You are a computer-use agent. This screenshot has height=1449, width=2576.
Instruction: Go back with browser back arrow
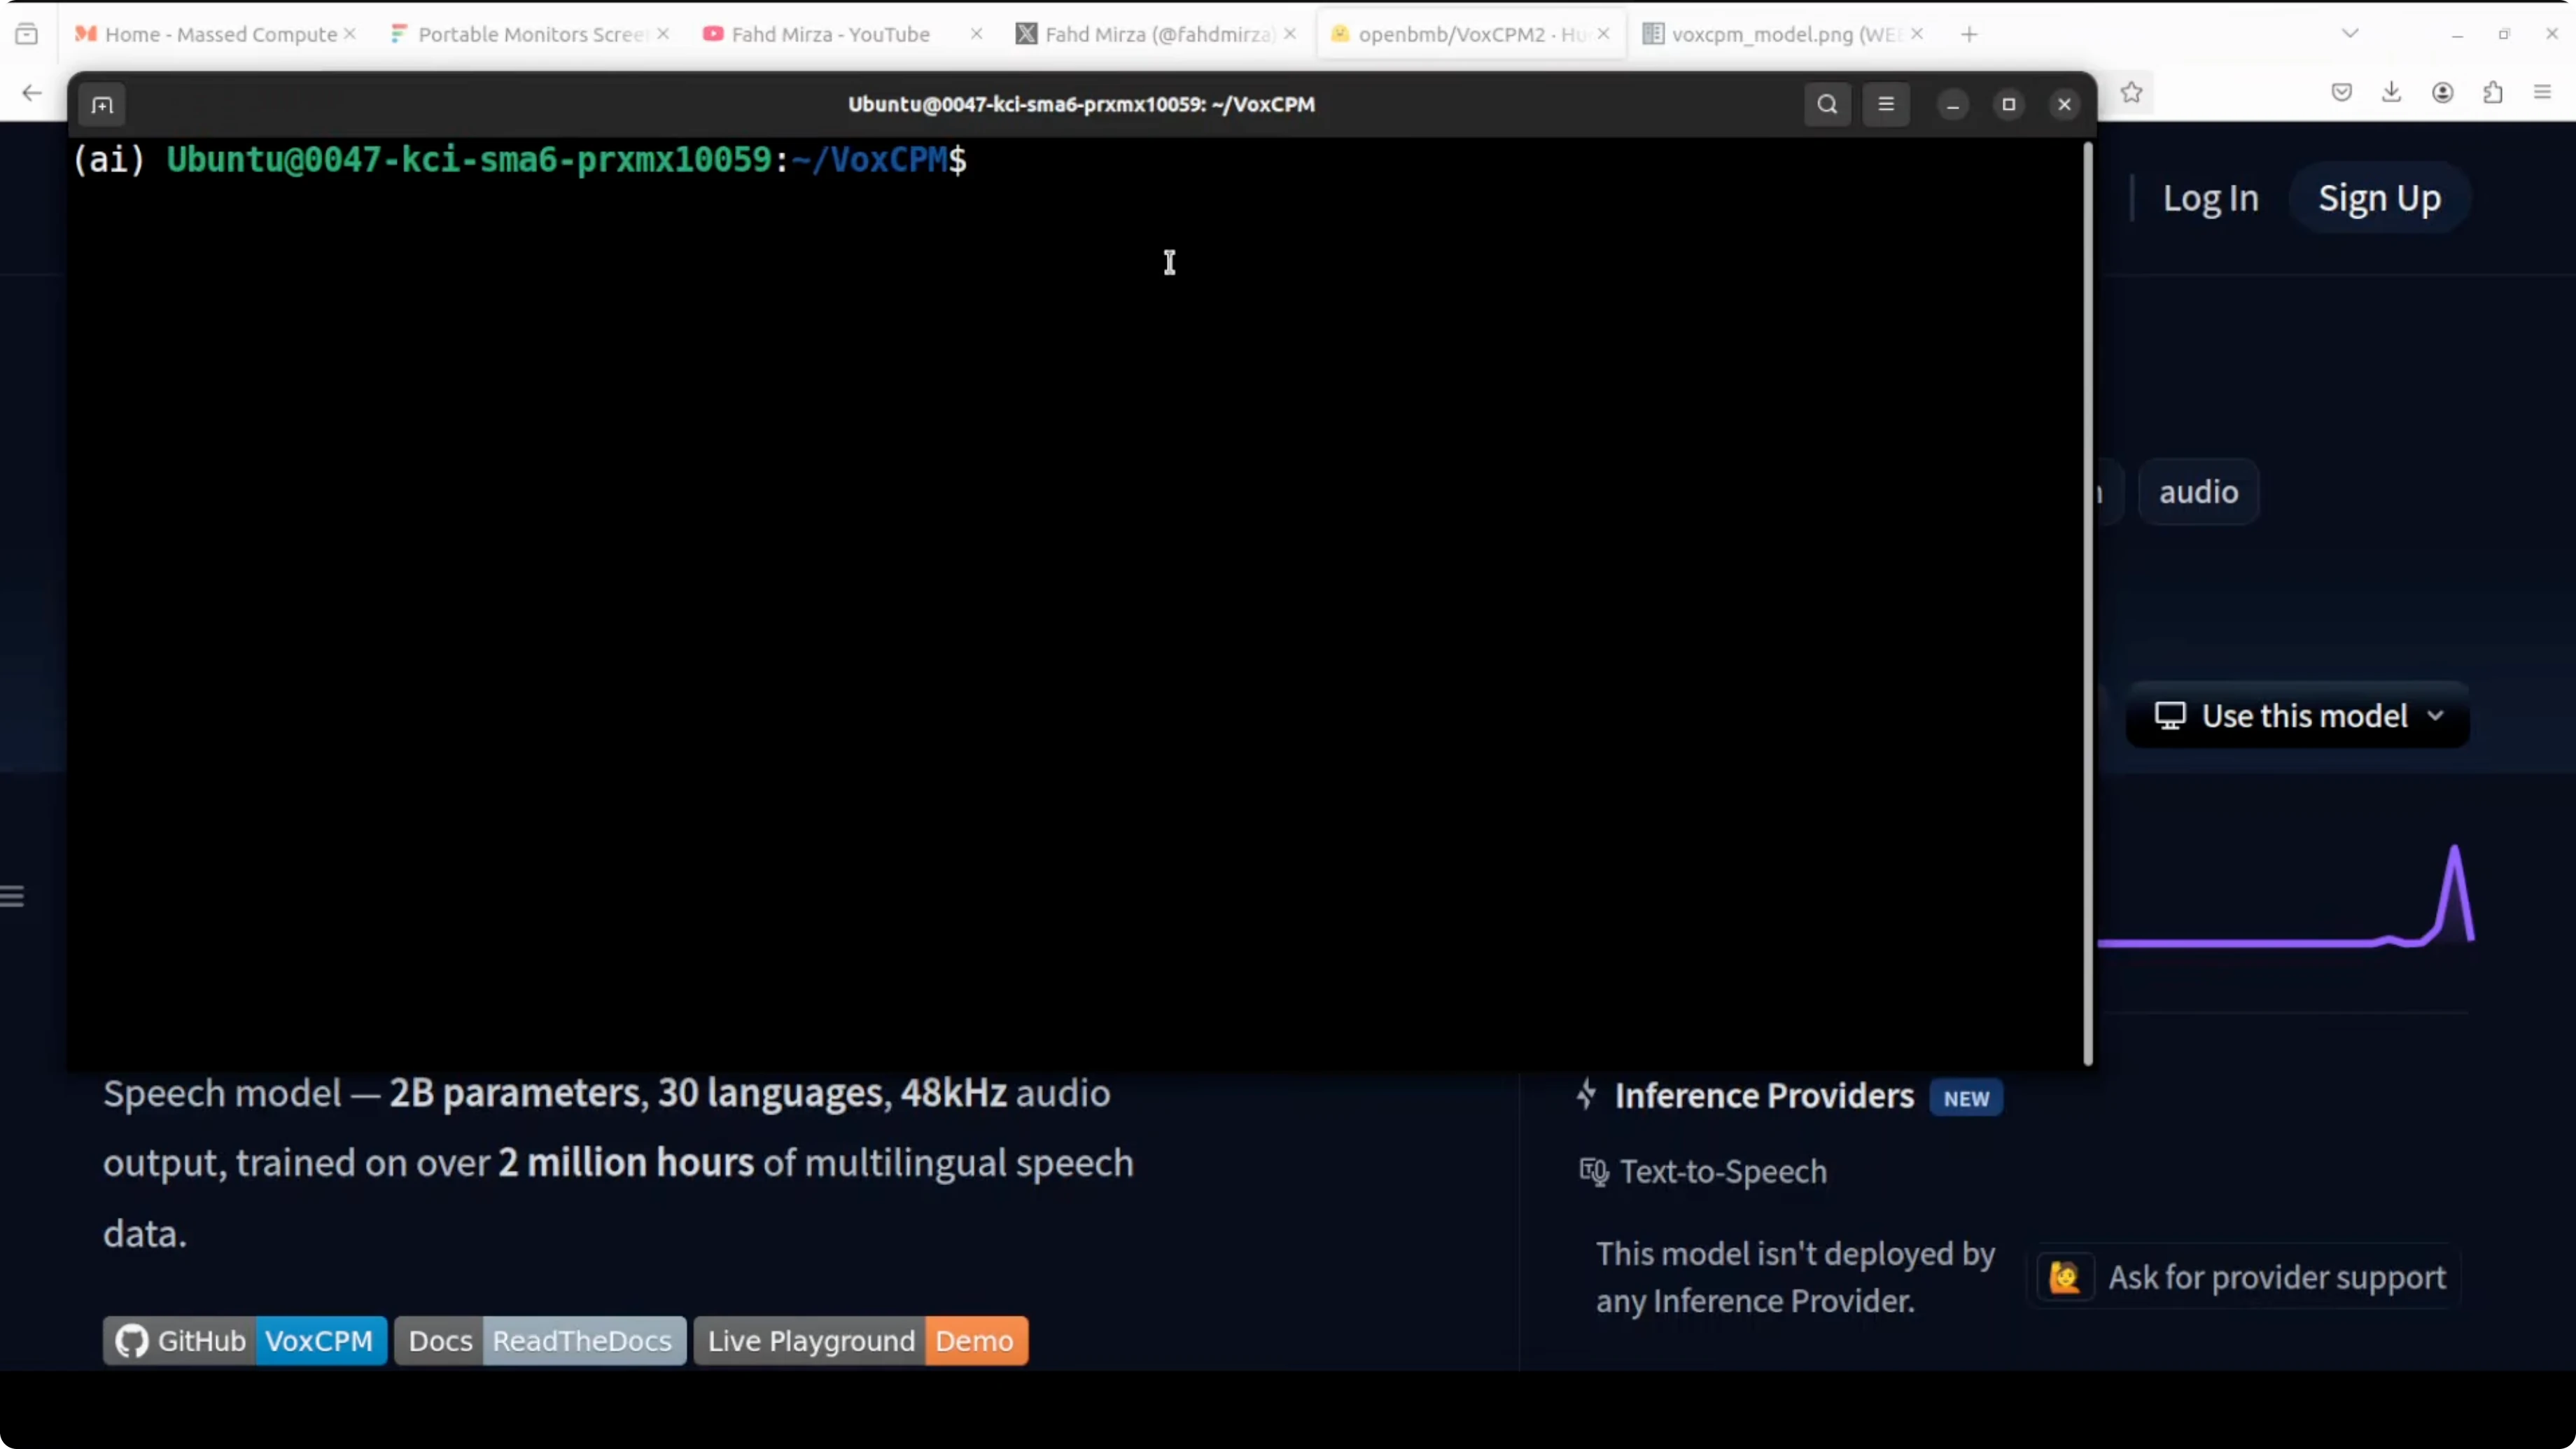(32, 93)
